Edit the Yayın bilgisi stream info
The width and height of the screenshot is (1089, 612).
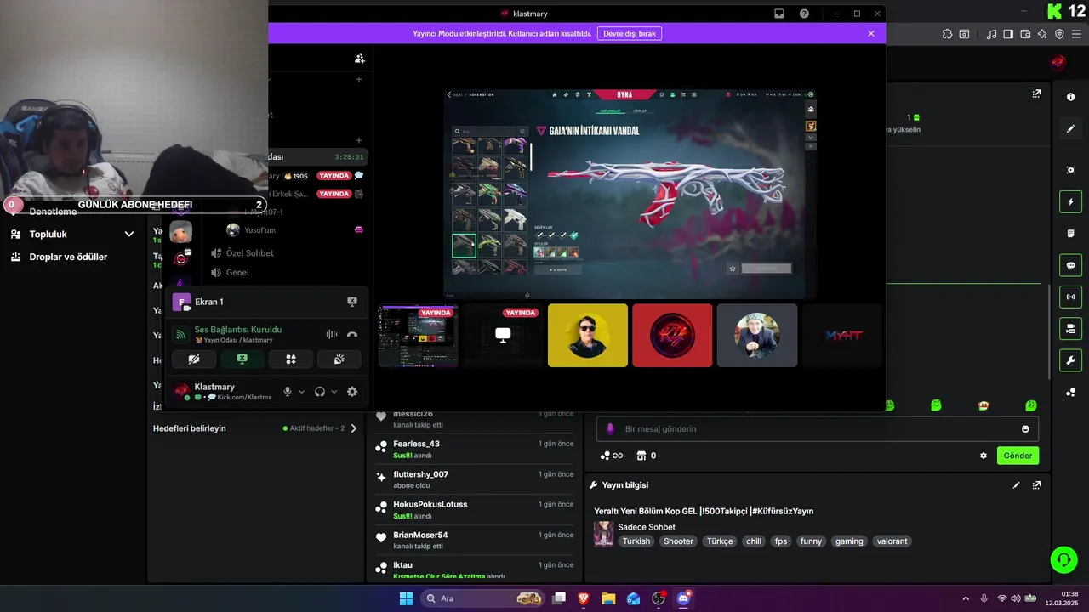[x=1016, y=485]
